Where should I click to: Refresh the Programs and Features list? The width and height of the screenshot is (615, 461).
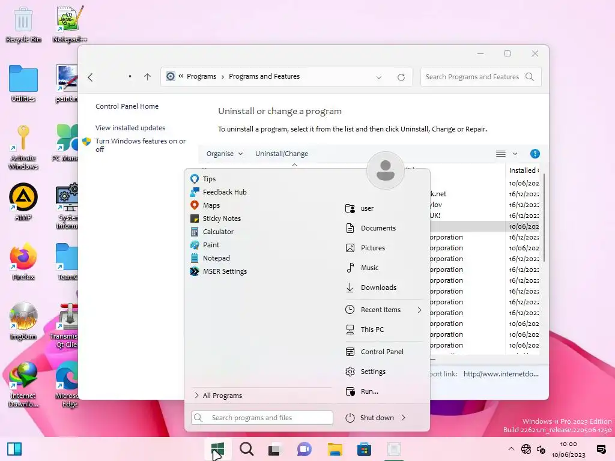coord(401,77)
